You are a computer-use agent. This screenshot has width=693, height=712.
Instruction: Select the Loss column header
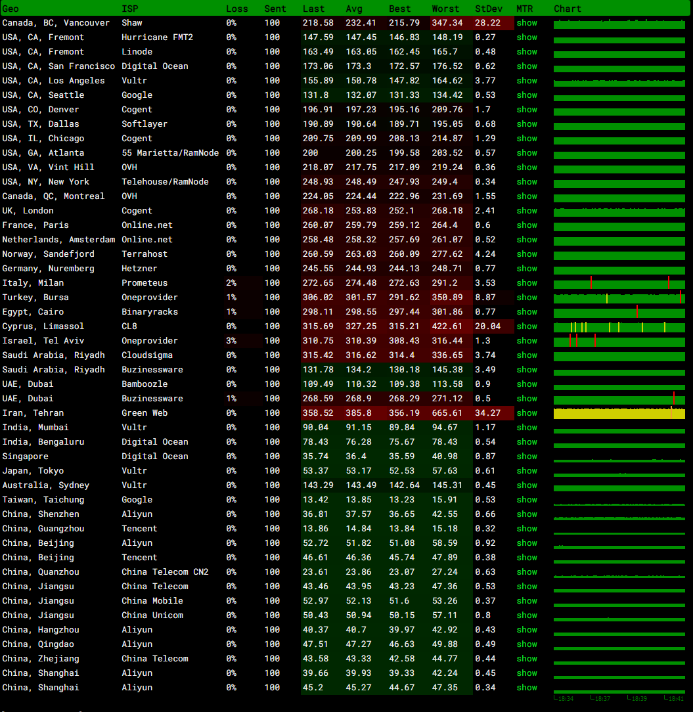[x=237, y=9]
